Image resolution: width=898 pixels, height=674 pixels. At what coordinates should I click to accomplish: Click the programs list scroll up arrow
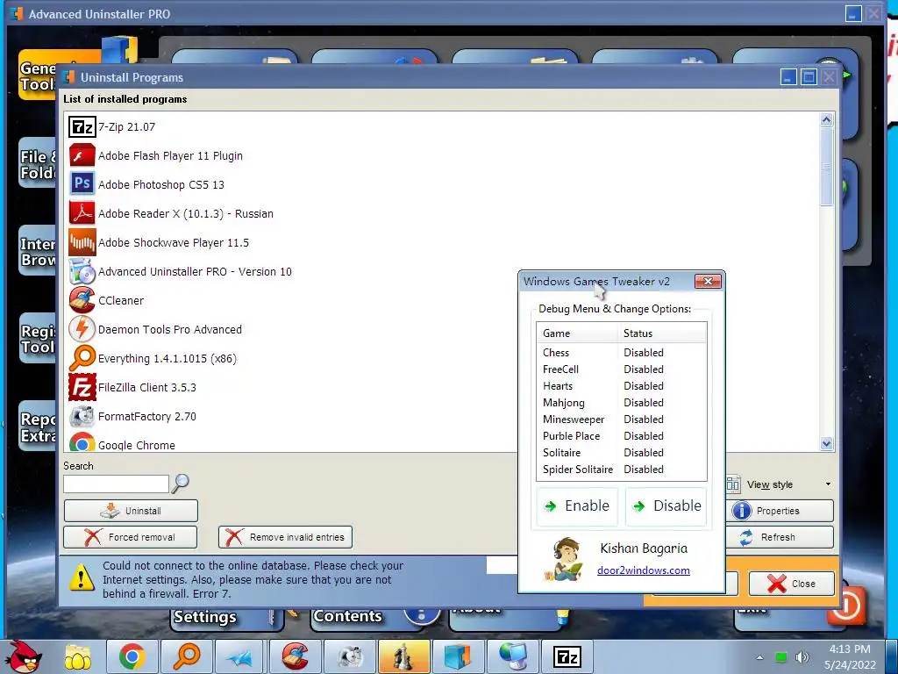(826, 119)
